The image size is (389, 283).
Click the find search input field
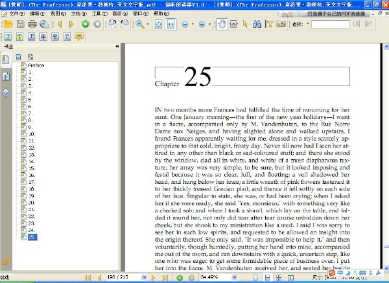pyautogui.click(x=331, y=25)
